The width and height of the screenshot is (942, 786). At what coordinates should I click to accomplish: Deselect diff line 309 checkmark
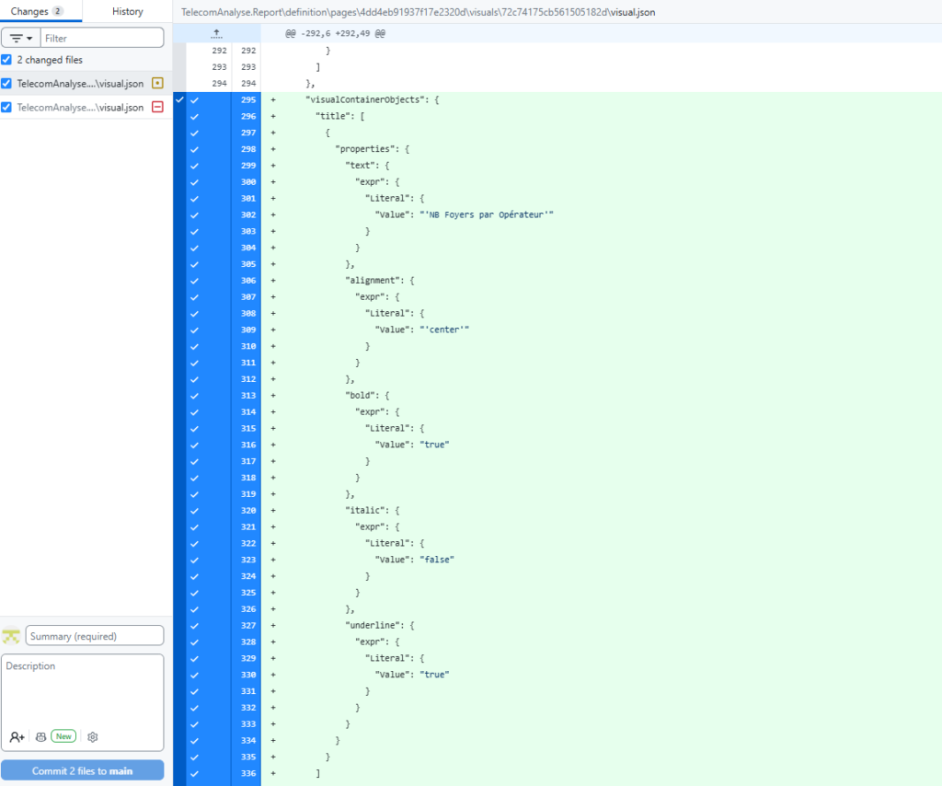coord(195,329)
